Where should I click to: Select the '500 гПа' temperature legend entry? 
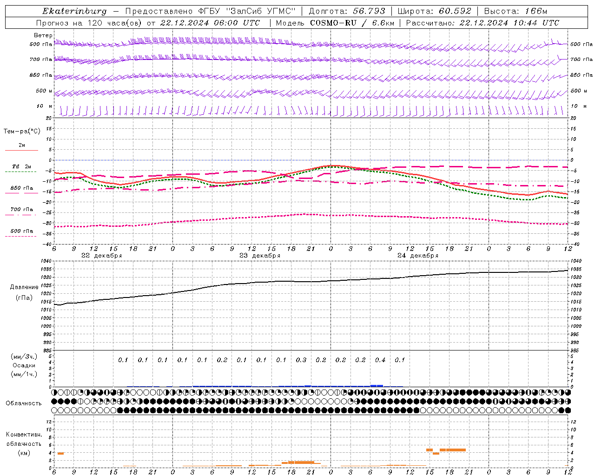tap(21, 231)
